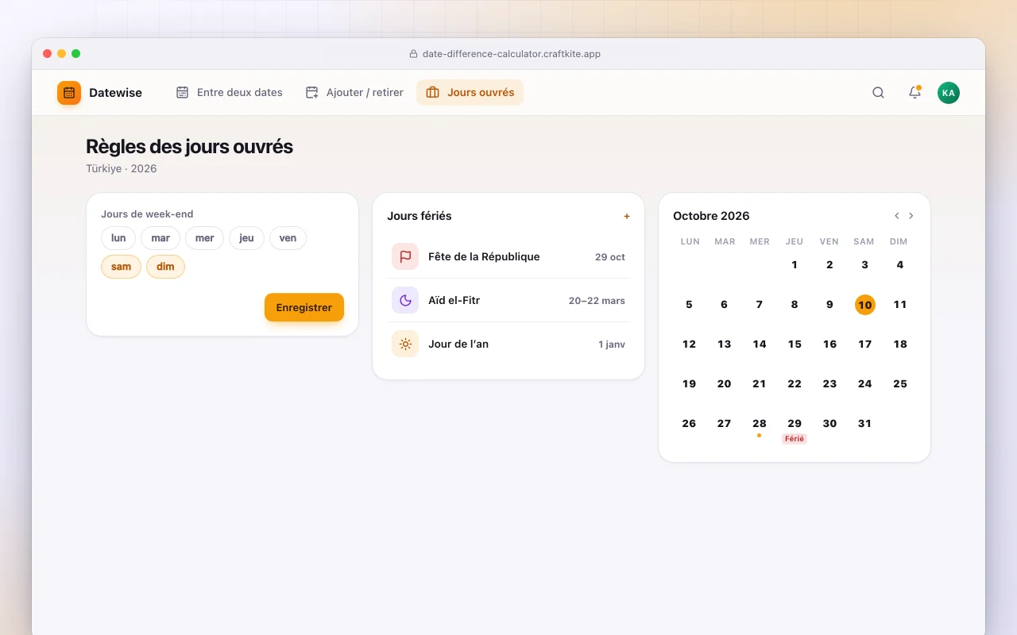Image resolution: width=1017 pixels, height=635 pixels.
Task: Click the moon icon for Aïd el-Fitr
Action: coord(405,300)
